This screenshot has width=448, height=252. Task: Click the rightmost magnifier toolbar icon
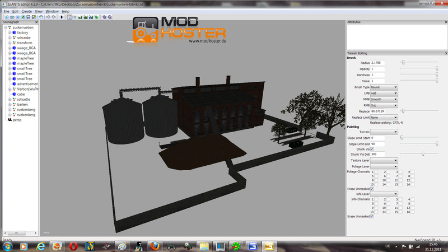coord(110,17)
